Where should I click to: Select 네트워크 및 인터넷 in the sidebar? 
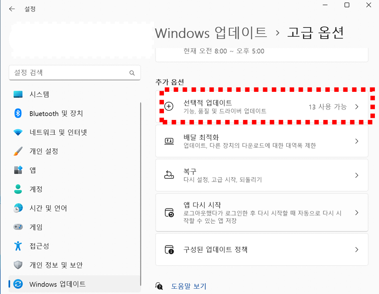tap(74, 132)
